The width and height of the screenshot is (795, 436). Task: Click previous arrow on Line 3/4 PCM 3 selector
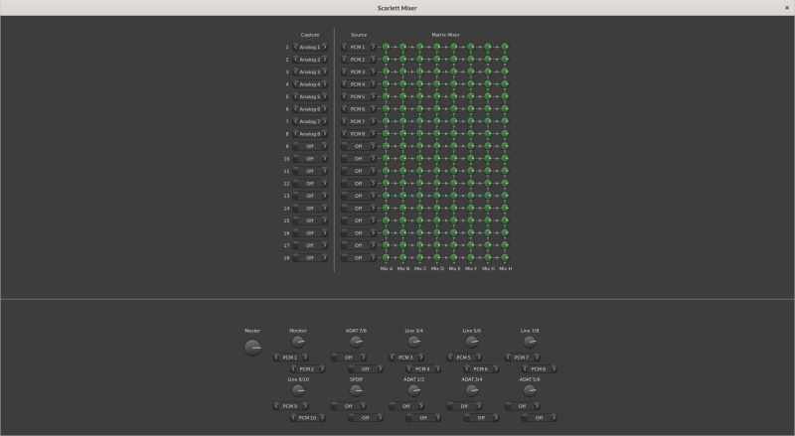tap(393, 358)
